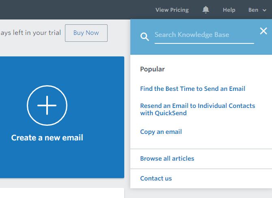Click the View Pricing link
Viewport: 272px width, 198px height.
pyautogui.click(x=172, y=10)
